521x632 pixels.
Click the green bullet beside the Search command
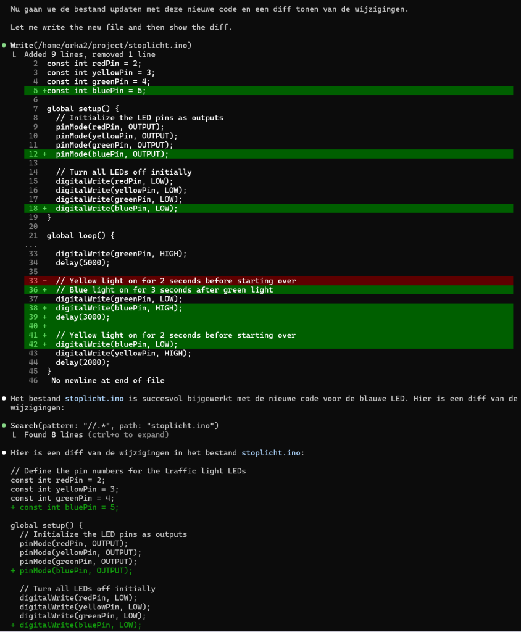tap(4, 426)
